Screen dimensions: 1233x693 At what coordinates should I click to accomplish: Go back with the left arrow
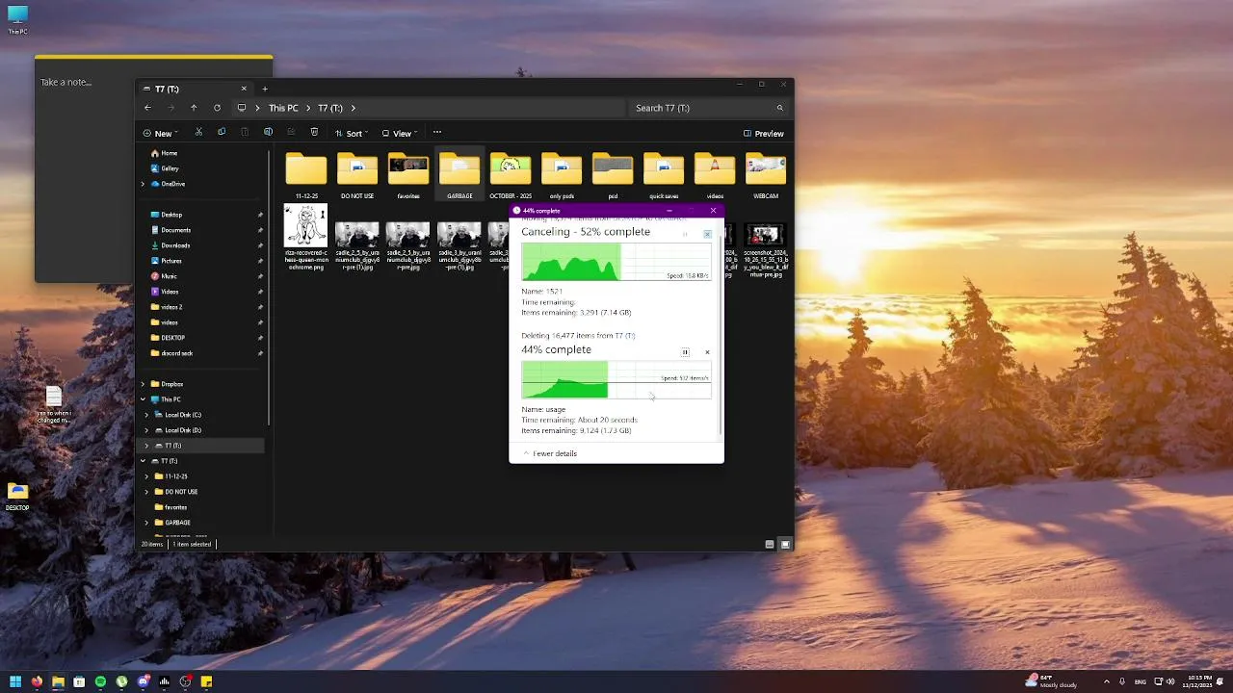pos(147,108)
